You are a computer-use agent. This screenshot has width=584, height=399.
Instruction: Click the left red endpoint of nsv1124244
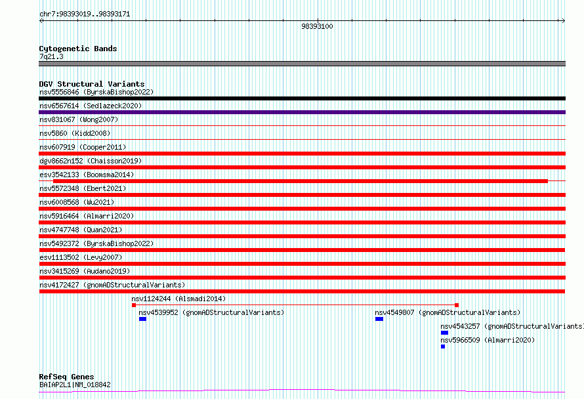[134, 305]
